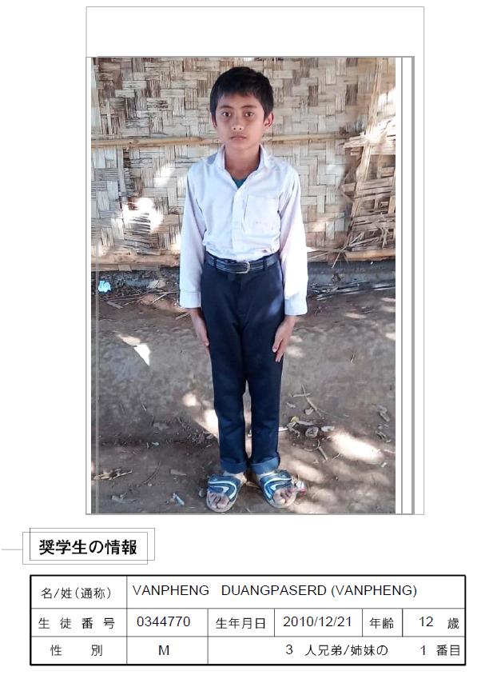Select the student number 0344770 cell

point(167,622)
